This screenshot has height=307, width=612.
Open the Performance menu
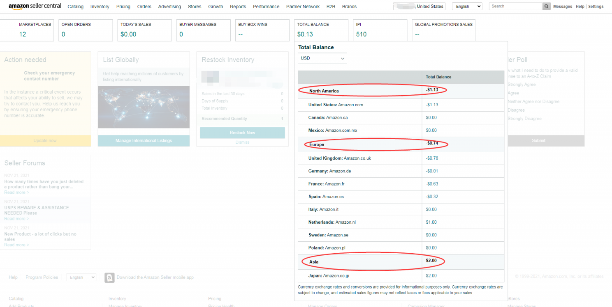click(x=266, y=7)
